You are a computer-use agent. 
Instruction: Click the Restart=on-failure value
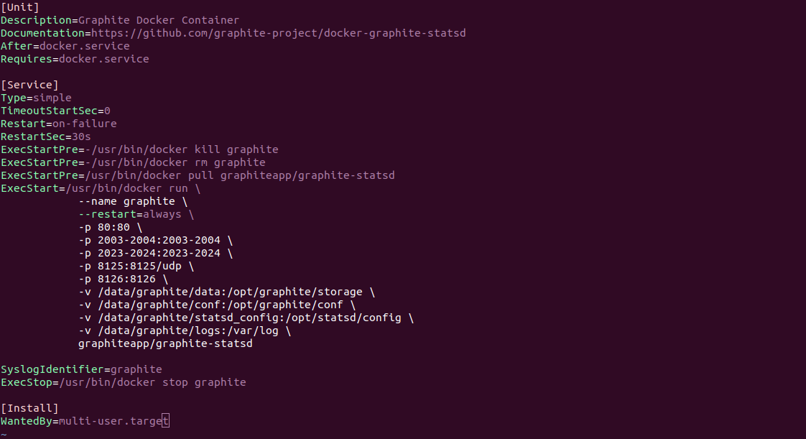click(x=85, y=124)
